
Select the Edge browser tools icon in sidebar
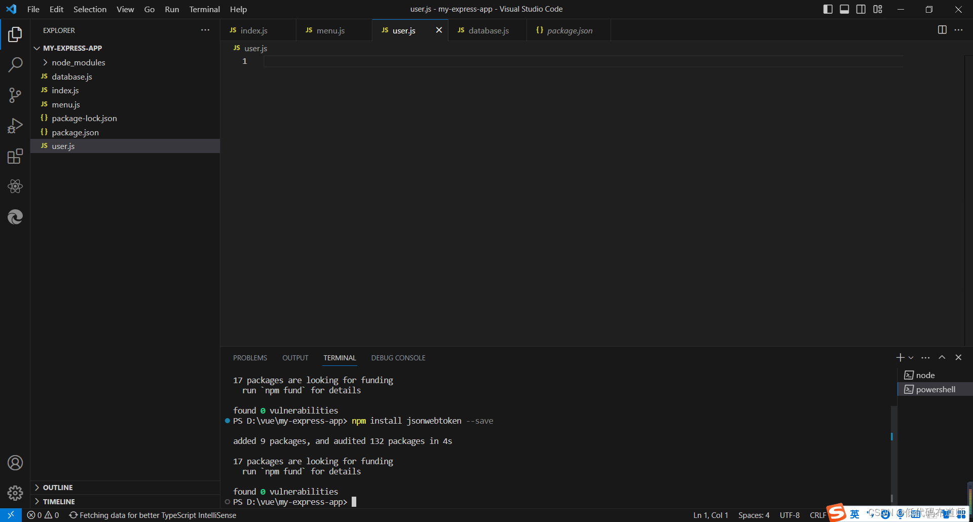[x=15, y=217]
